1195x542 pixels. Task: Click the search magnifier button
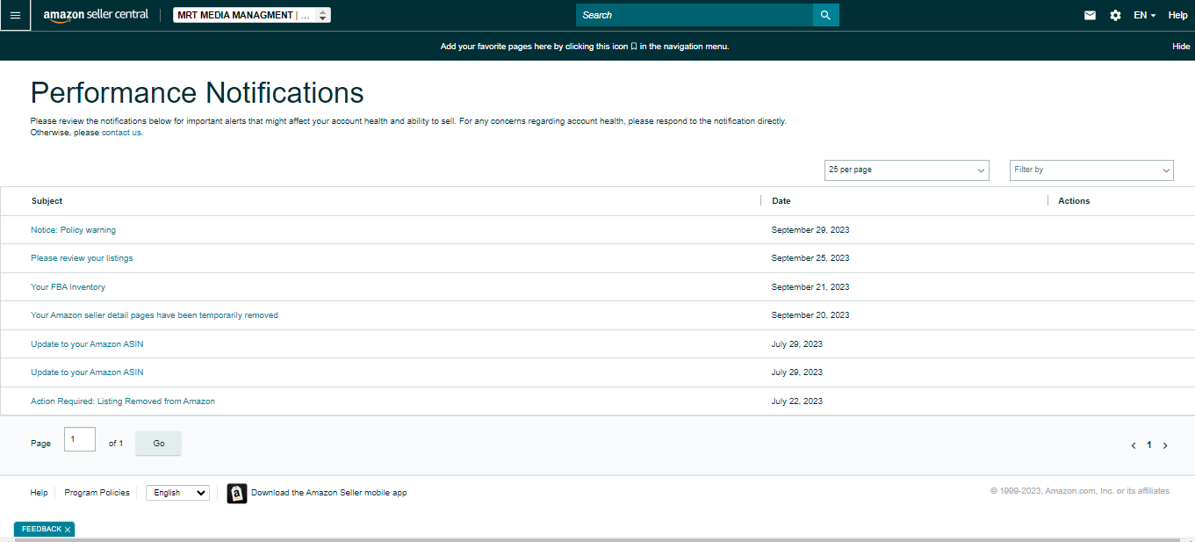(825, 15)
